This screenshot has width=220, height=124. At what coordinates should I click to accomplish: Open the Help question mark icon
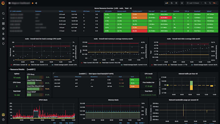pos(3,120)
